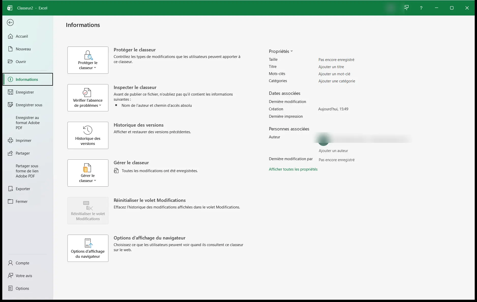477x302 pixels.
Task: Open Protéger le classeur dropdown button
Action: tap(88, 60)
